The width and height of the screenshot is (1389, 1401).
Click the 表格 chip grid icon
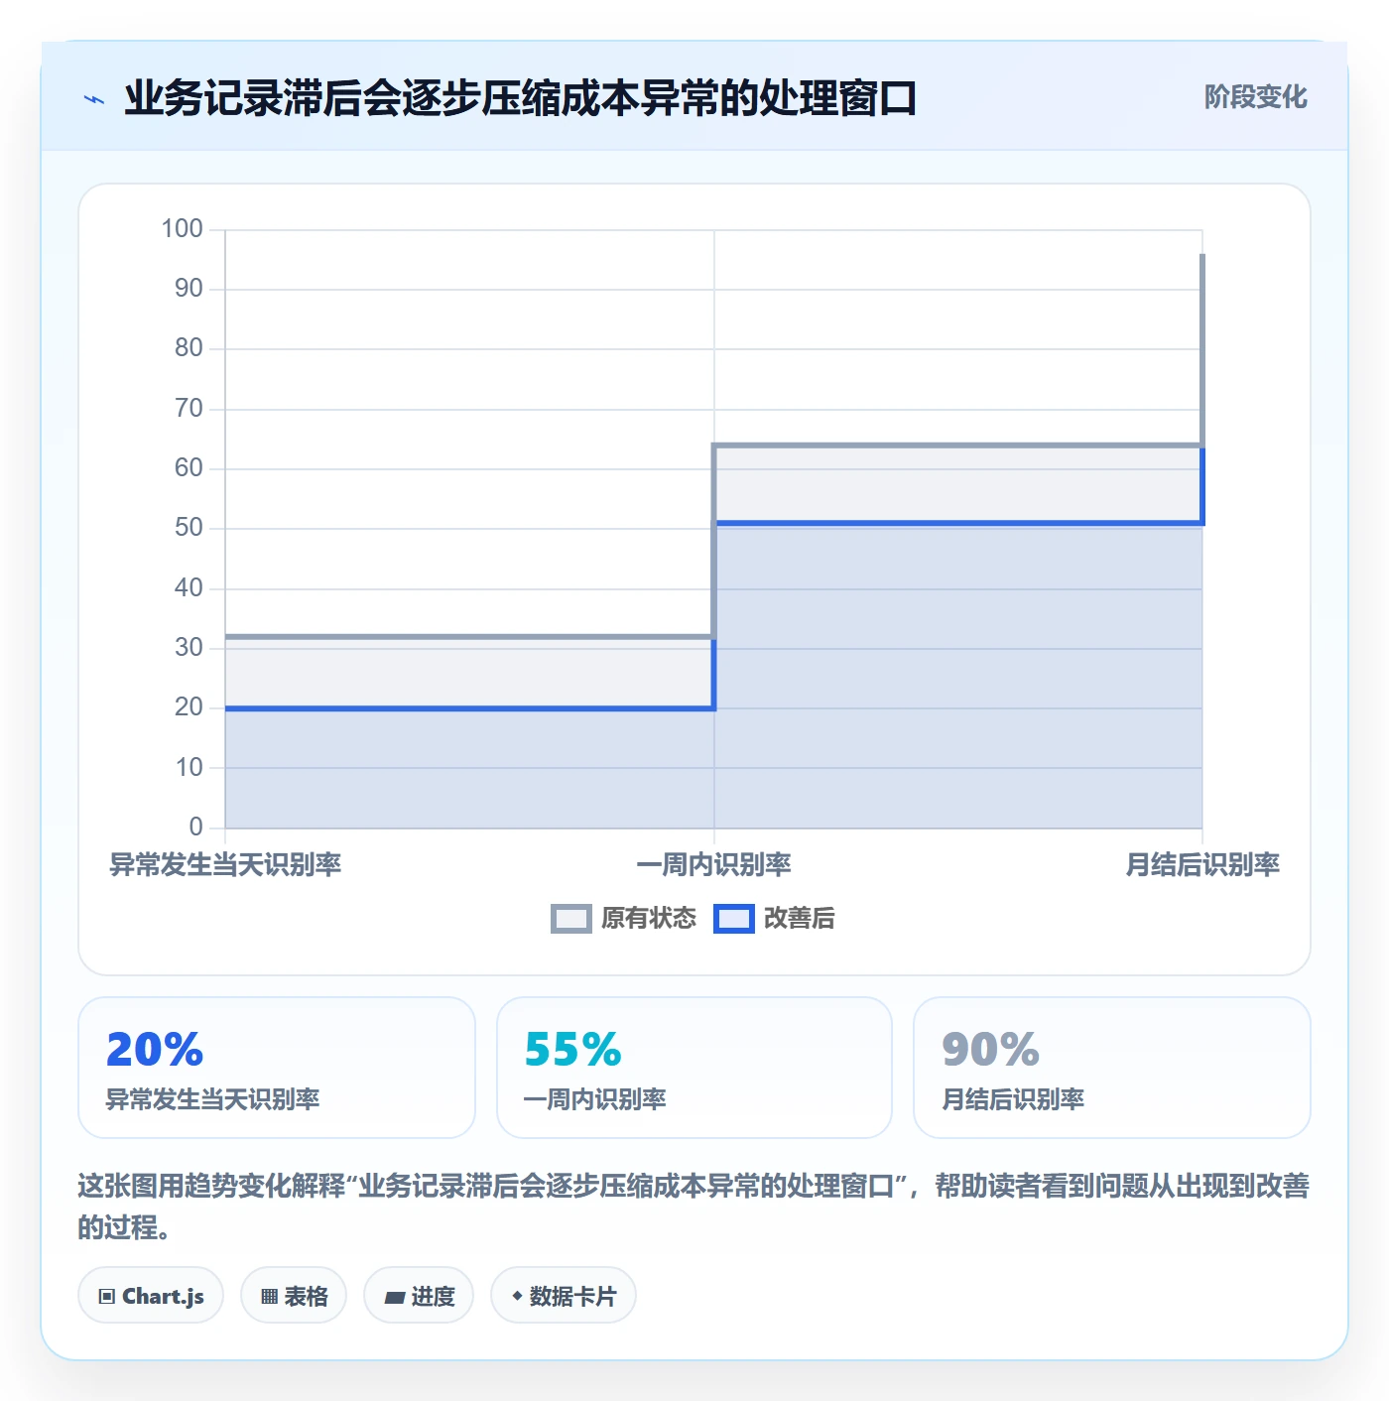coord(269,1297)
